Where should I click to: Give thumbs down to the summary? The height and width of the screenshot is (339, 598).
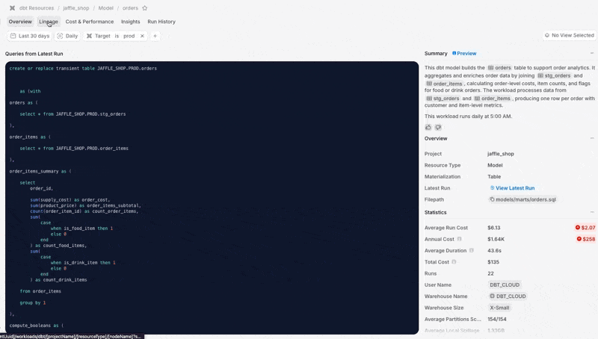tap(438, 127)
